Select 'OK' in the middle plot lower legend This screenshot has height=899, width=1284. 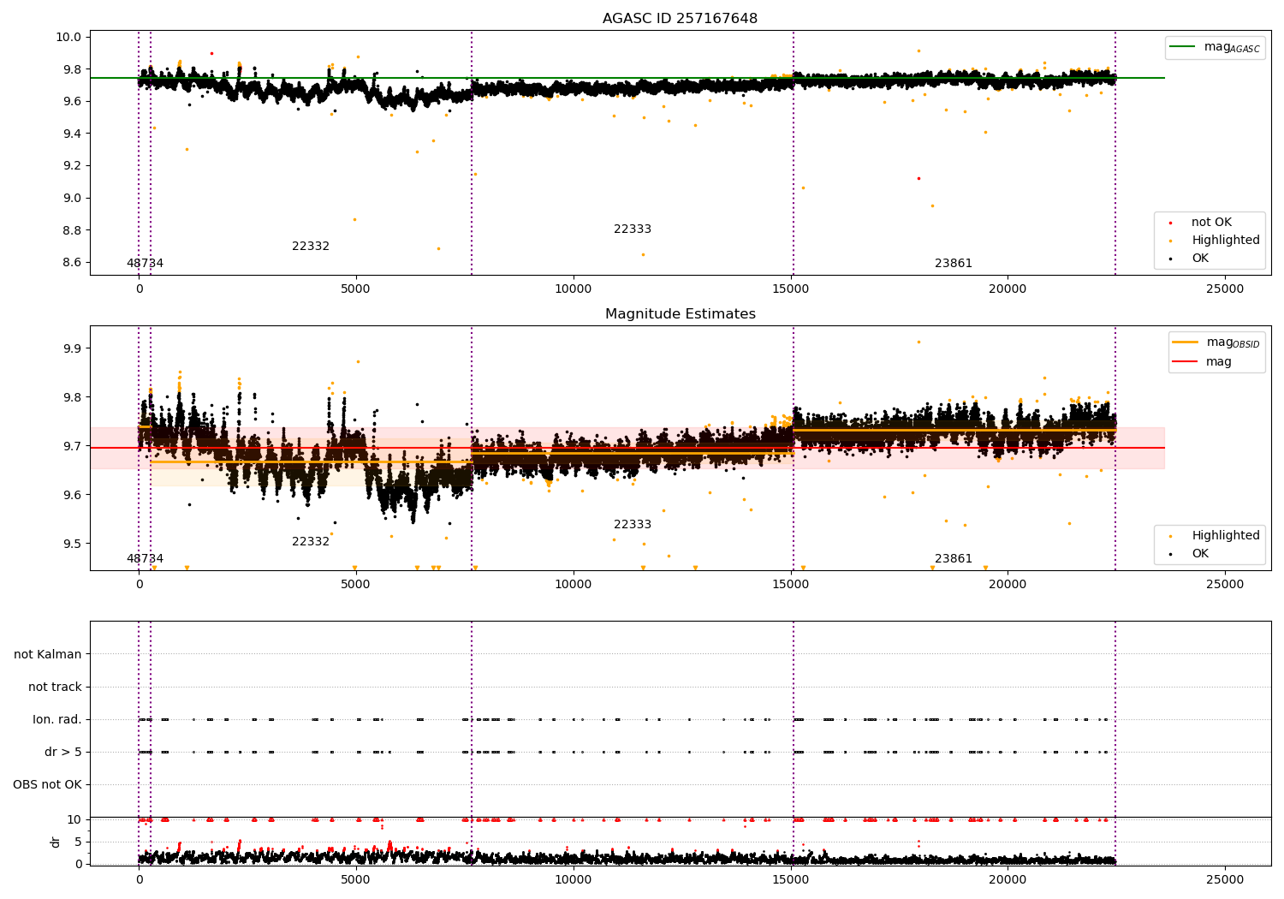click(x=1191, y=554)
